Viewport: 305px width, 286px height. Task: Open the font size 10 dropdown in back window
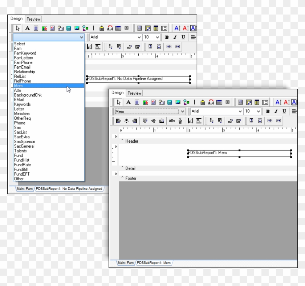157,37
